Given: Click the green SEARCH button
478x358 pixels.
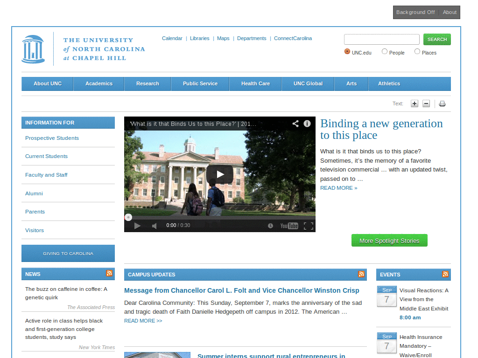Looking at the screenshot, I should [437, 39].
